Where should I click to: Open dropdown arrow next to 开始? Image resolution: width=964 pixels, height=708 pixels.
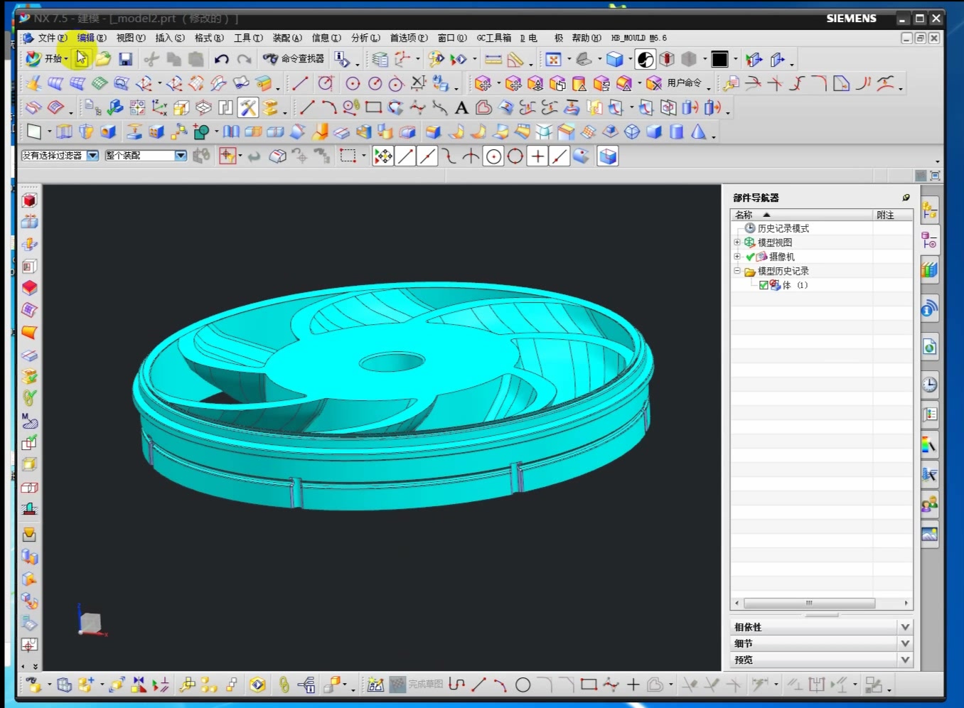click(x=66, y=59)
